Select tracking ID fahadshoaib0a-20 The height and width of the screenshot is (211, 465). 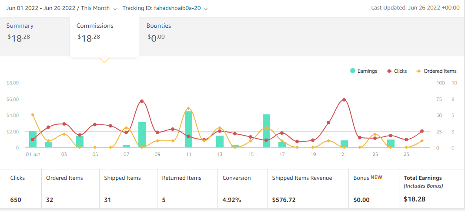tap(177, 8)
